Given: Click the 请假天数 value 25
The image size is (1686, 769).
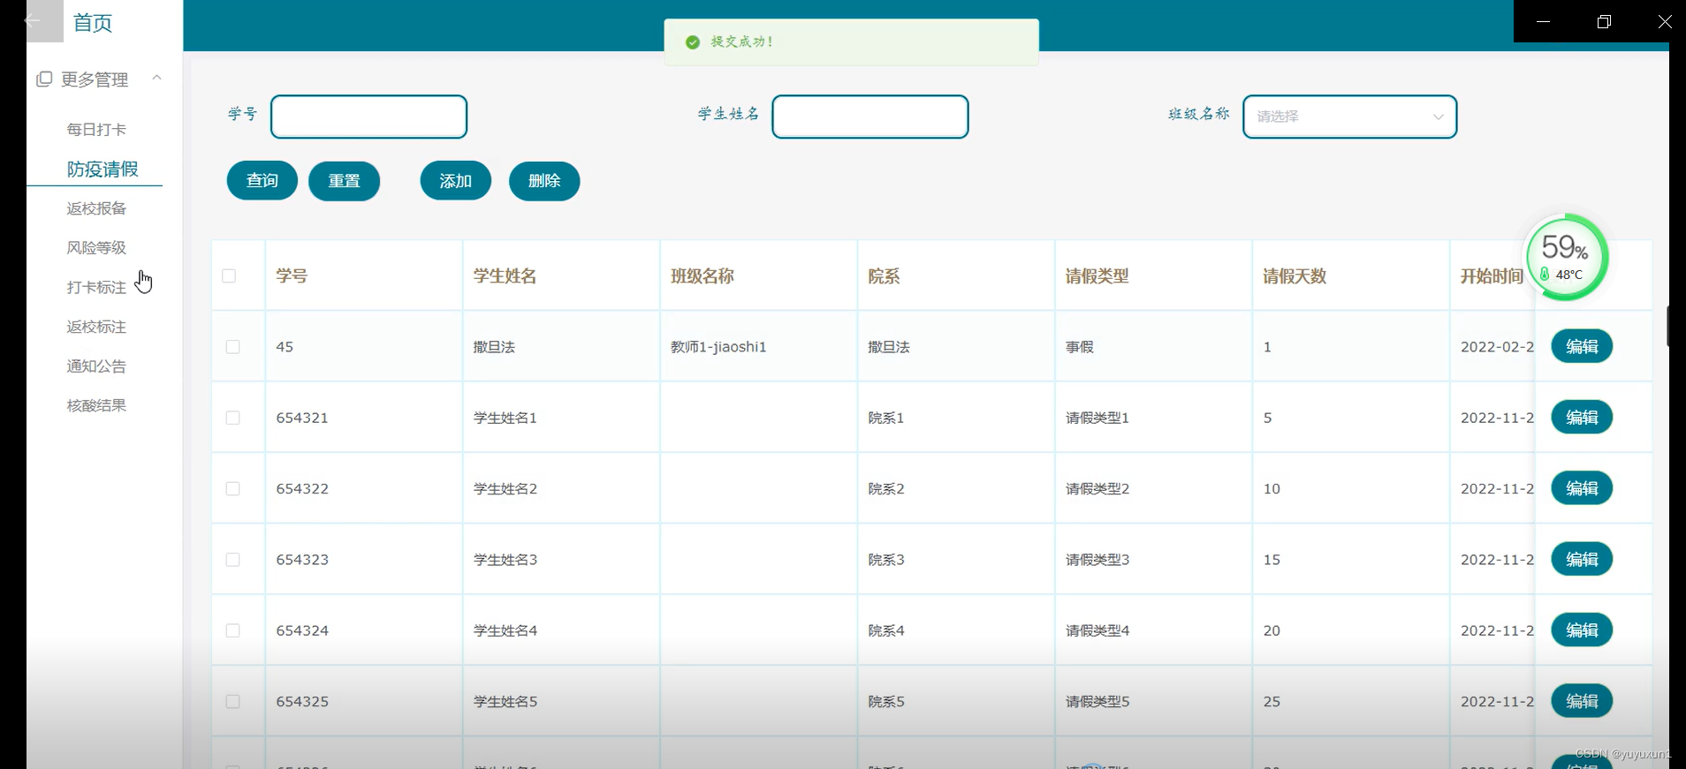Looking at the screenshot, I should pos(1272,701).
